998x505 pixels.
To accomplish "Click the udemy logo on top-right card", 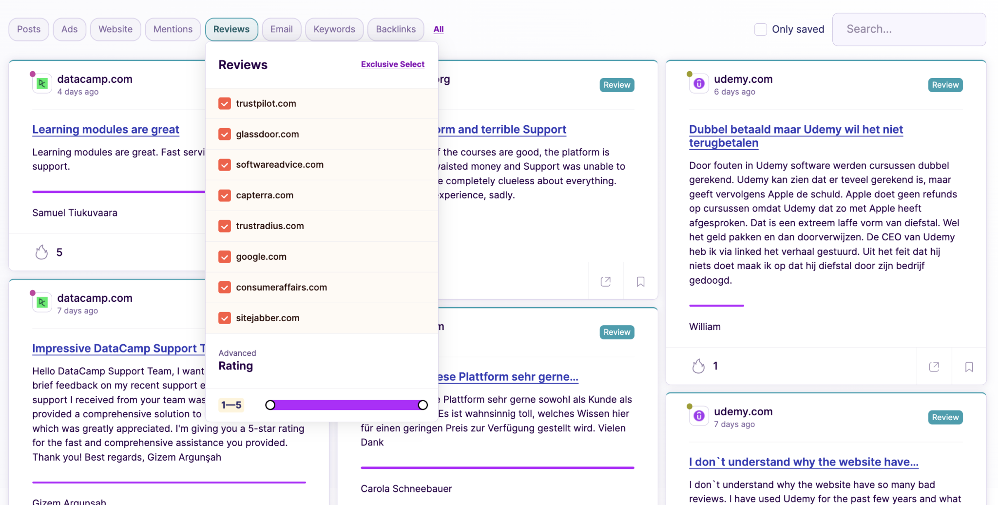I will 699,84.
